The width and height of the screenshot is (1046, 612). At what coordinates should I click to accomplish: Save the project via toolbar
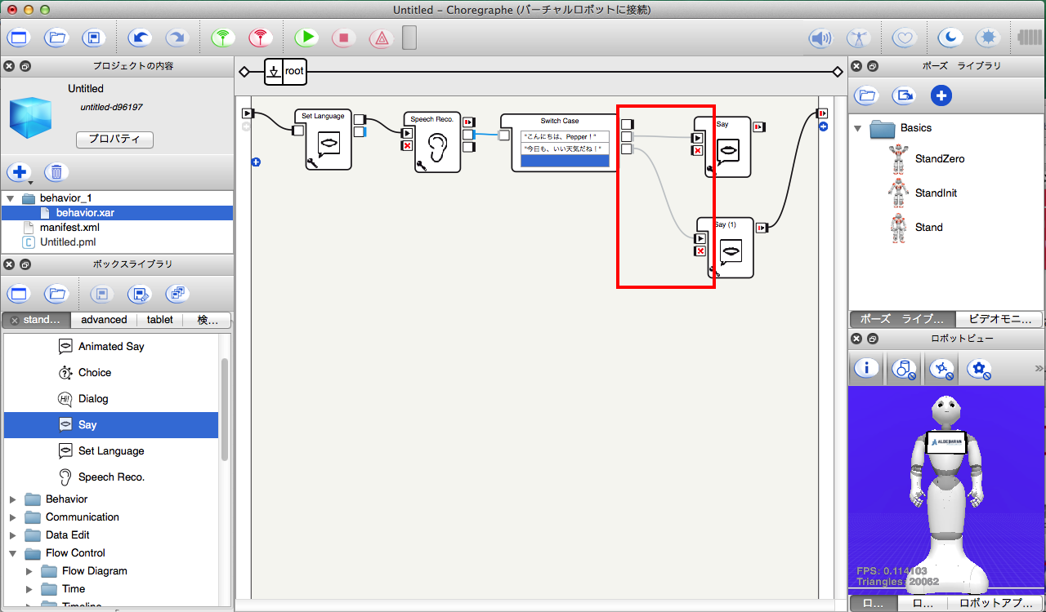(x=94, y=38)
